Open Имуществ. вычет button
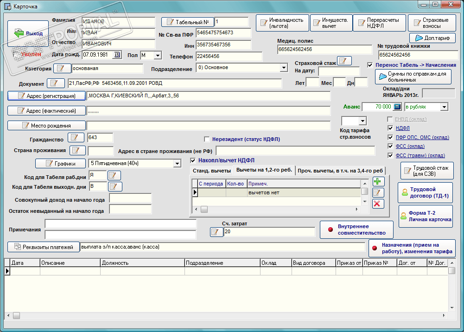464x332 pixels. tap(331, 23)
